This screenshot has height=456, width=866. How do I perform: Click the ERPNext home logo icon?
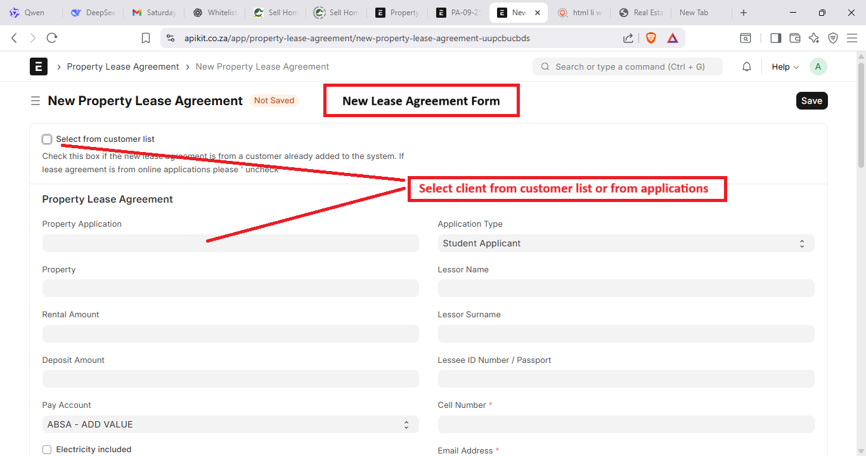[39, 66]
